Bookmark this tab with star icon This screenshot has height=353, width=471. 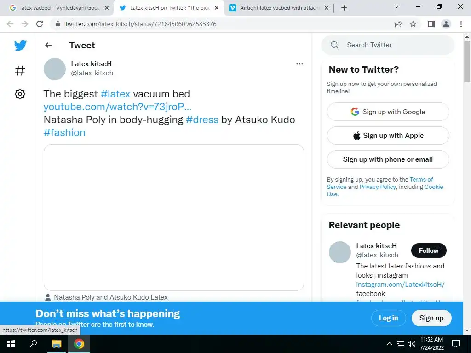(413, 24)
